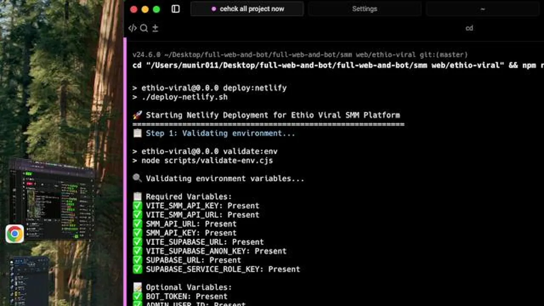Click the plus-minus diff icon

click(x=155, y=28)
